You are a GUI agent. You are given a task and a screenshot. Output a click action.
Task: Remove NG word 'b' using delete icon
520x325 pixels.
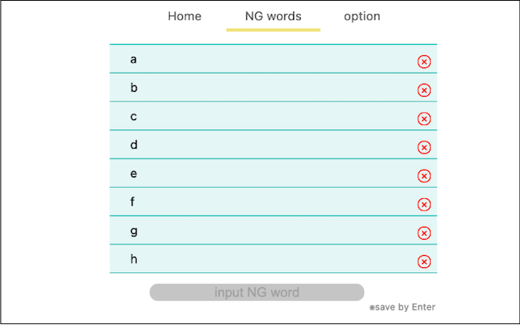click(x=424, y=90)
